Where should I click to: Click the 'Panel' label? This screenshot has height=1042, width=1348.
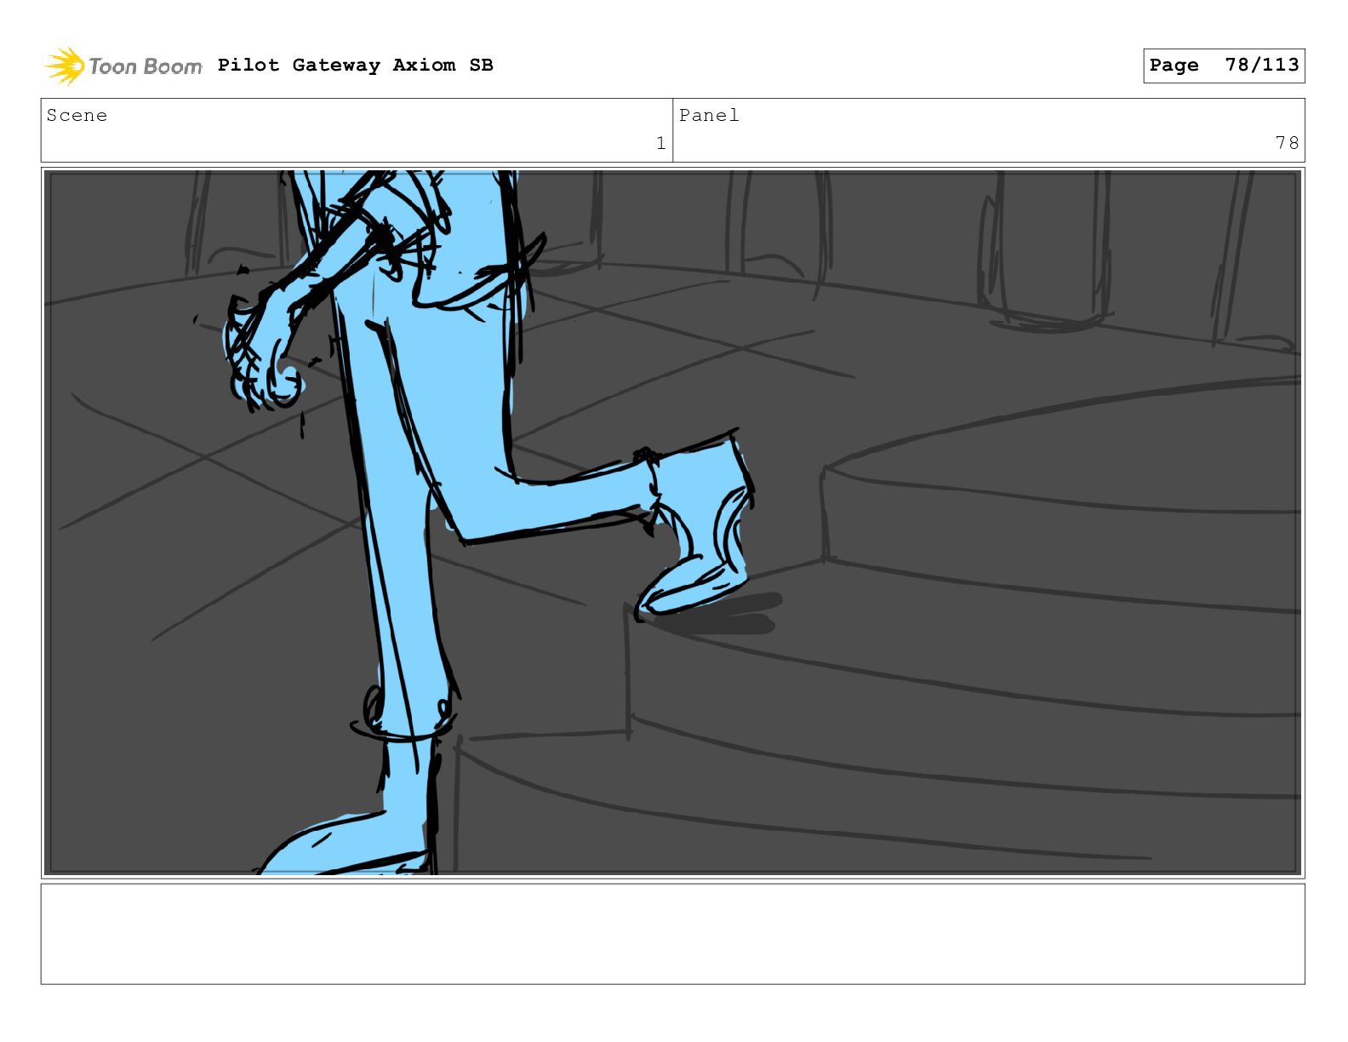point(709,116)
